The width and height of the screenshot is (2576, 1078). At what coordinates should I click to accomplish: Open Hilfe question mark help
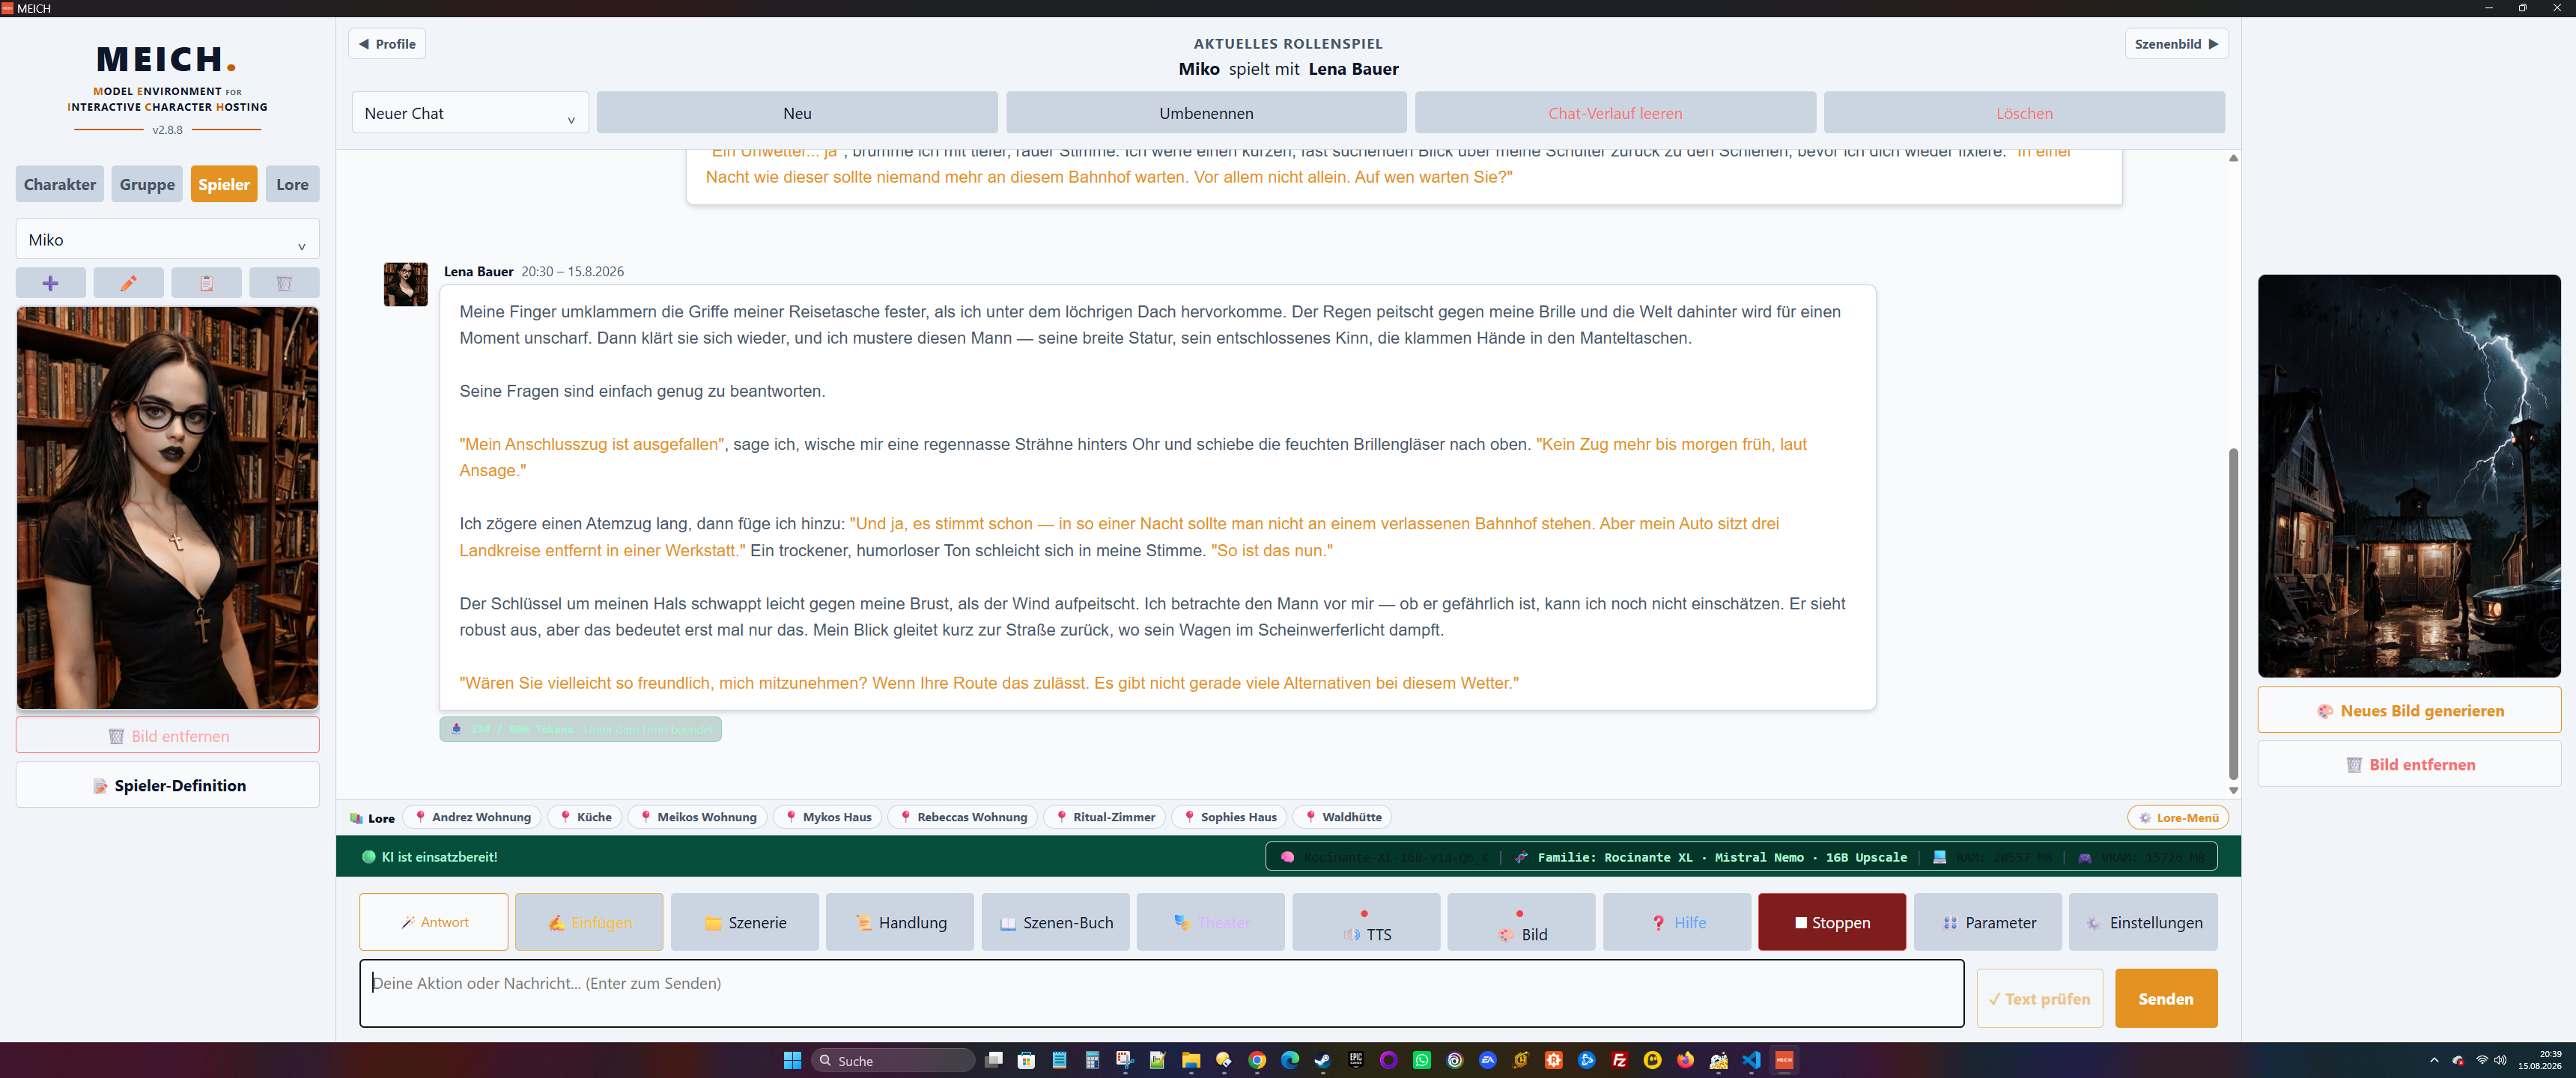coord(1677,922)
